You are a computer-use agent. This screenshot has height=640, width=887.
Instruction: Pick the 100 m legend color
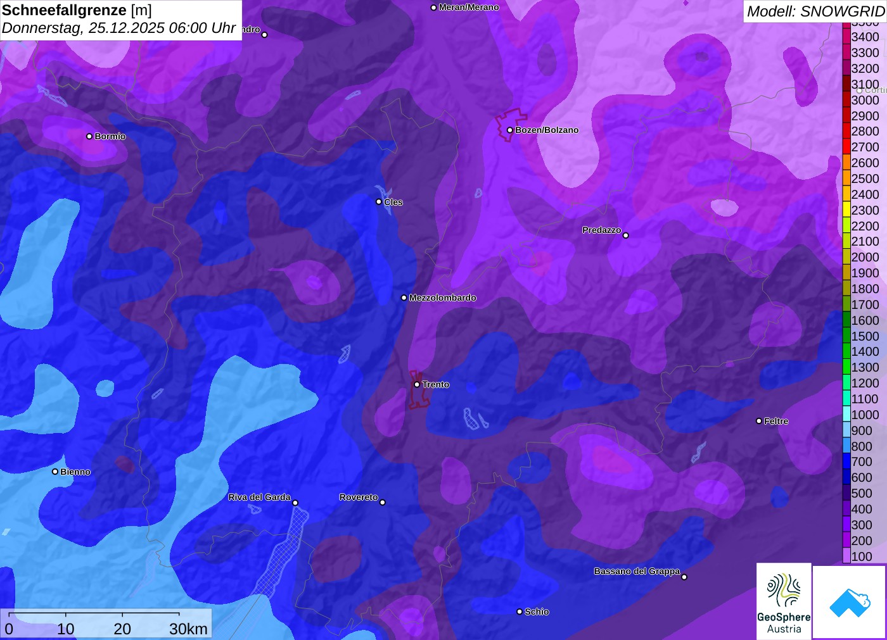(846, 556)
